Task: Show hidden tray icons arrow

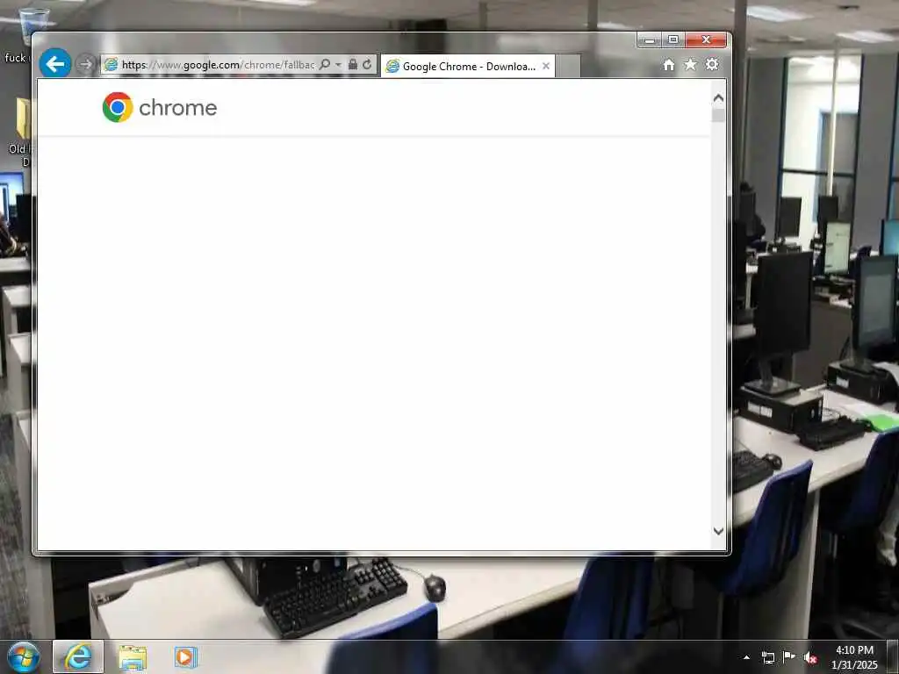Action: click(x=746, y=657)
